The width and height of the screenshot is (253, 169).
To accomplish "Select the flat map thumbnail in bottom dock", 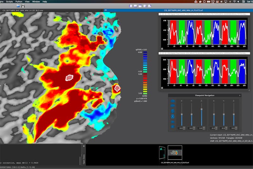I will 175,153.
